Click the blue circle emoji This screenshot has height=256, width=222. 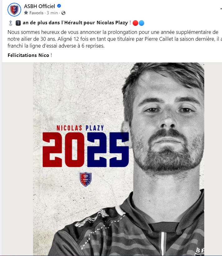coord(141,23)
